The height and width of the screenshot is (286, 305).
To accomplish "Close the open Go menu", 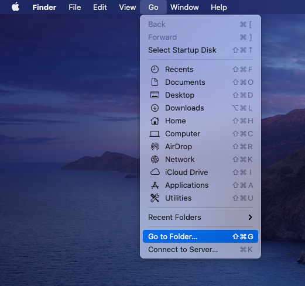I will pyautogui.click(x=153, y=7).
